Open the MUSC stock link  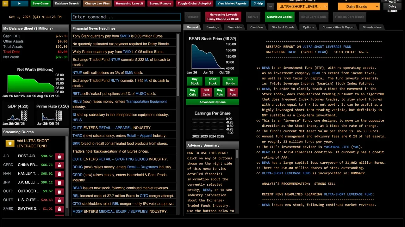point(140,94)
